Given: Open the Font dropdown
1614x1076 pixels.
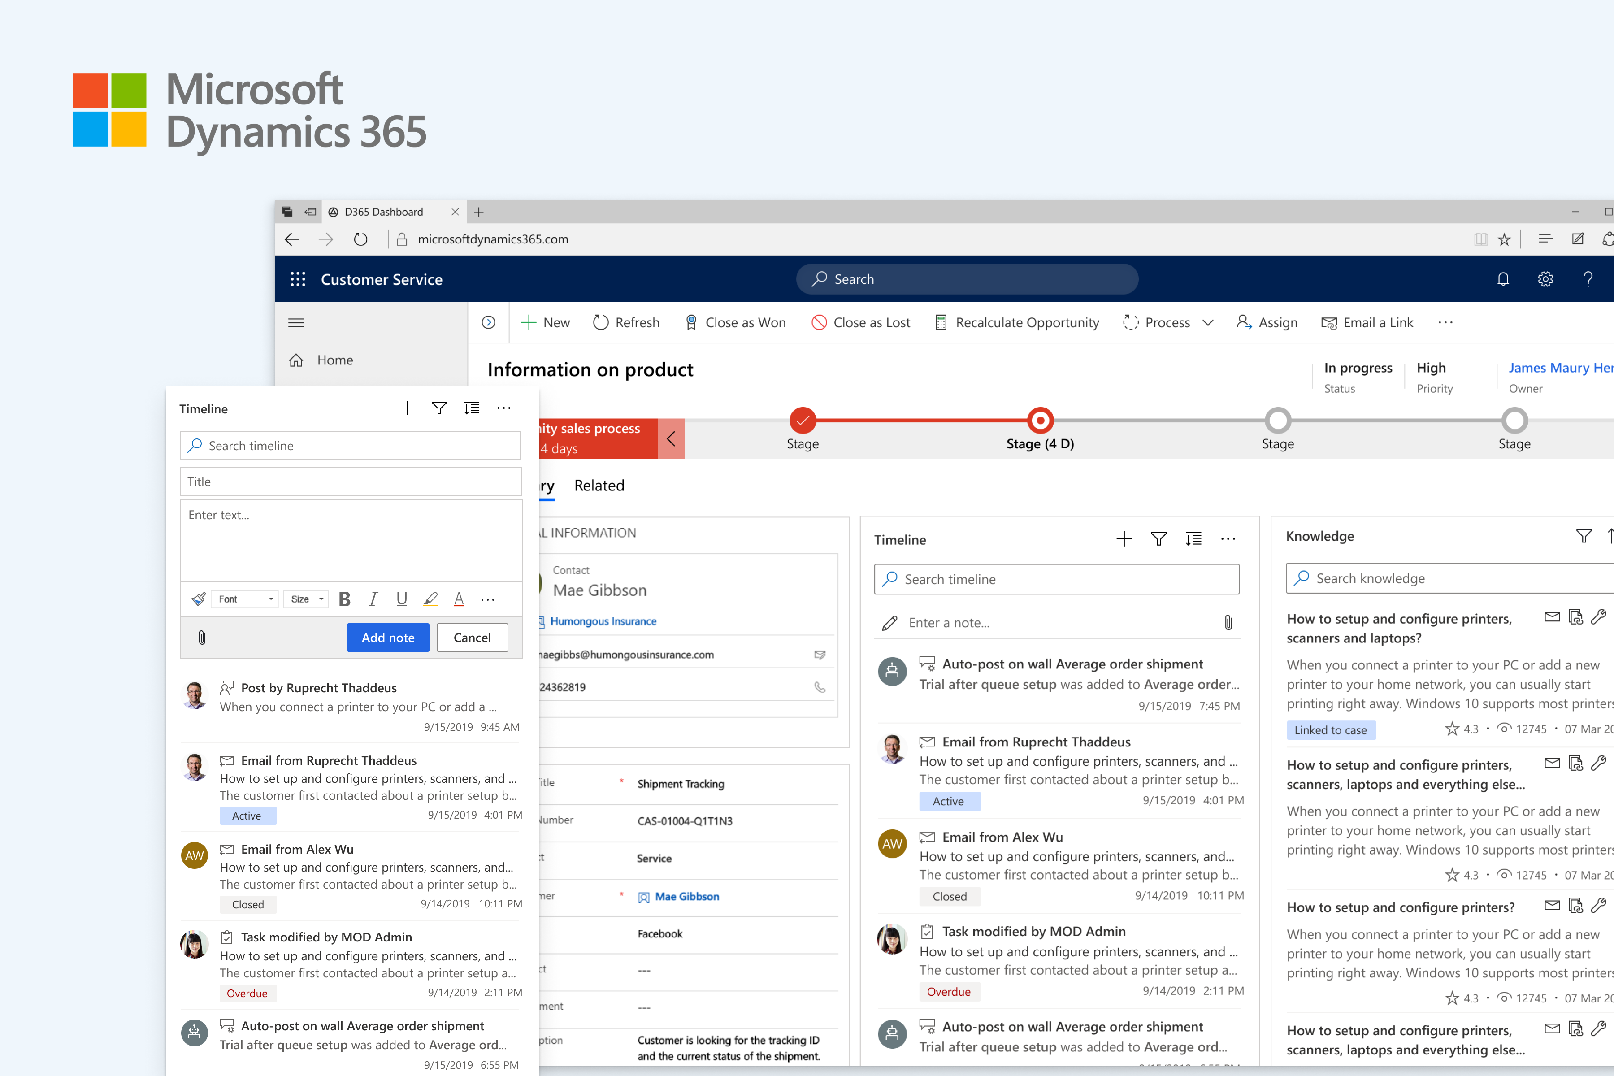Looking at the screenshot, I should pyautogui.click(x=245, y=599).
